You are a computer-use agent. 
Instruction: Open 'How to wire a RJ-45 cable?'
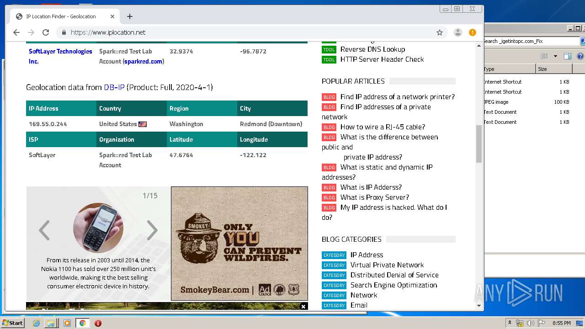[383, 127]
